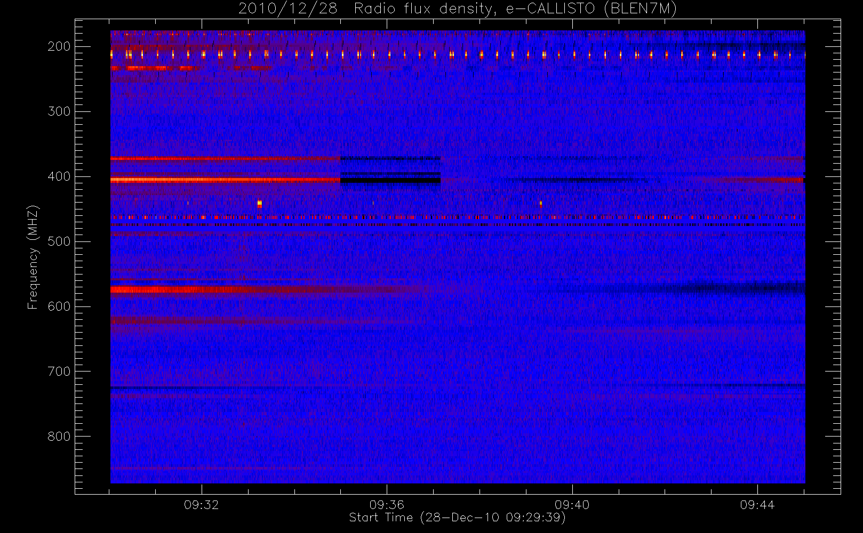Click the 09:40 time tick label

[572, 505]
